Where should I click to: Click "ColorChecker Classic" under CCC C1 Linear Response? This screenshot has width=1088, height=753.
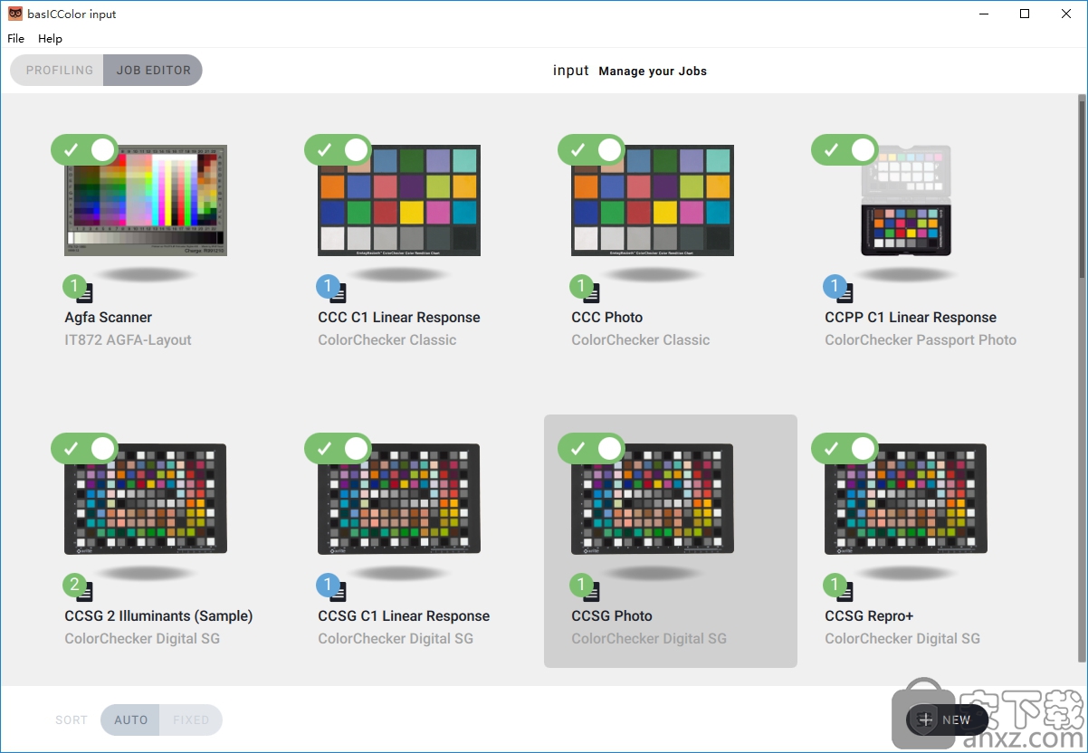387,340
